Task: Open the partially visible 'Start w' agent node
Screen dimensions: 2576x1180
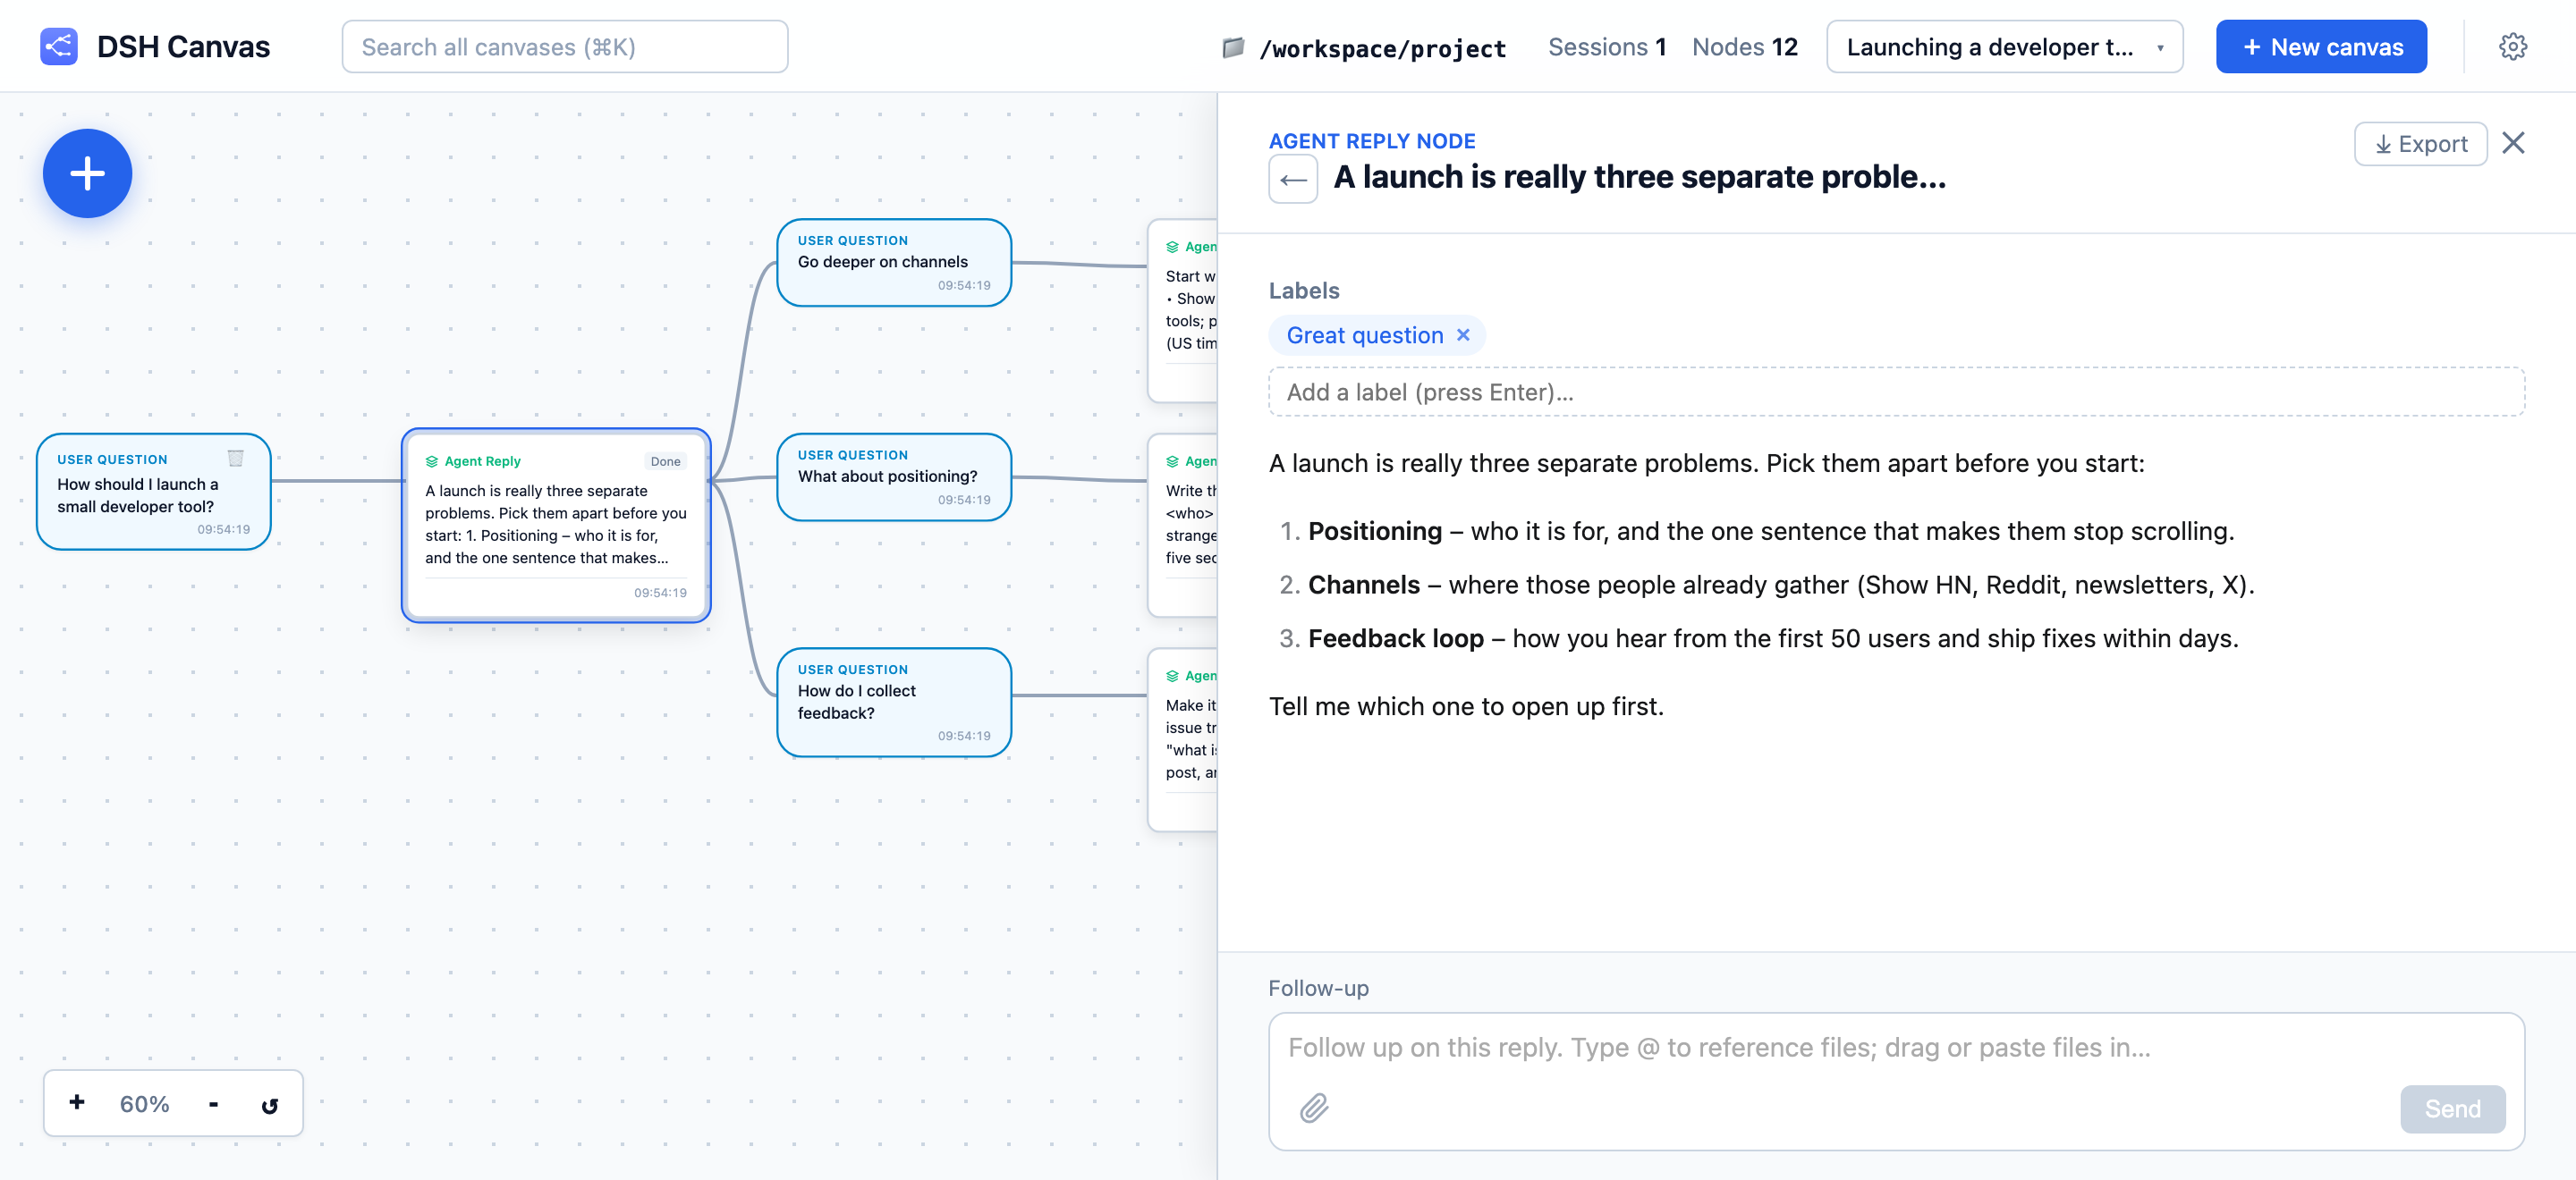Action: 1183,309
